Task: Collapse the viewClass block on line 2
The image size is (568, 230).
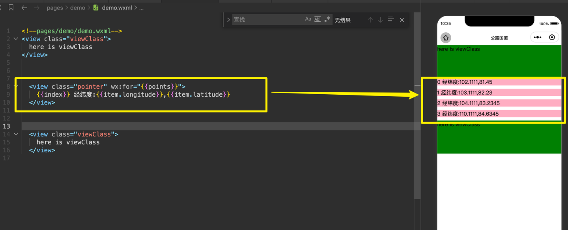Action: tap(16, 39)
